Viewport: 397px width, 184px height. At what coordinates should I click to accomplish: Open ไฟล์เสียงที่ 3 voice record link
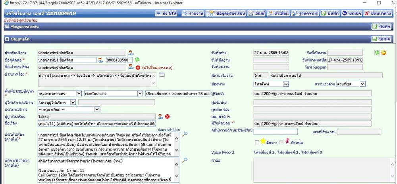click(312, 152)
